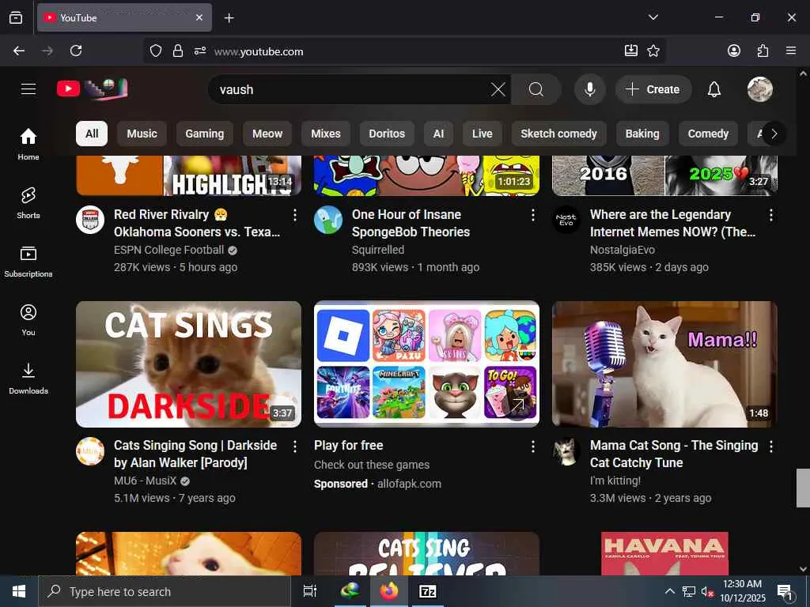Open the Mama!! white cat thumbnail
The height and width of the screenshot is (607, 810).
point(664,364)
